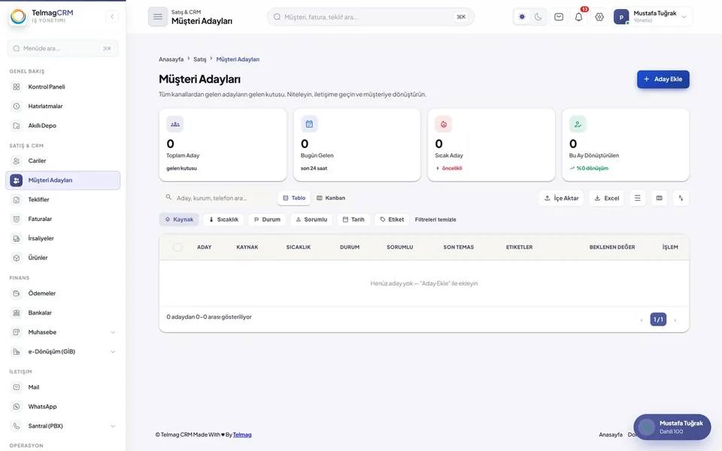The image size is (722, 451).
Task: Open the Durum filter dropdown
Action: pos(267,219)
